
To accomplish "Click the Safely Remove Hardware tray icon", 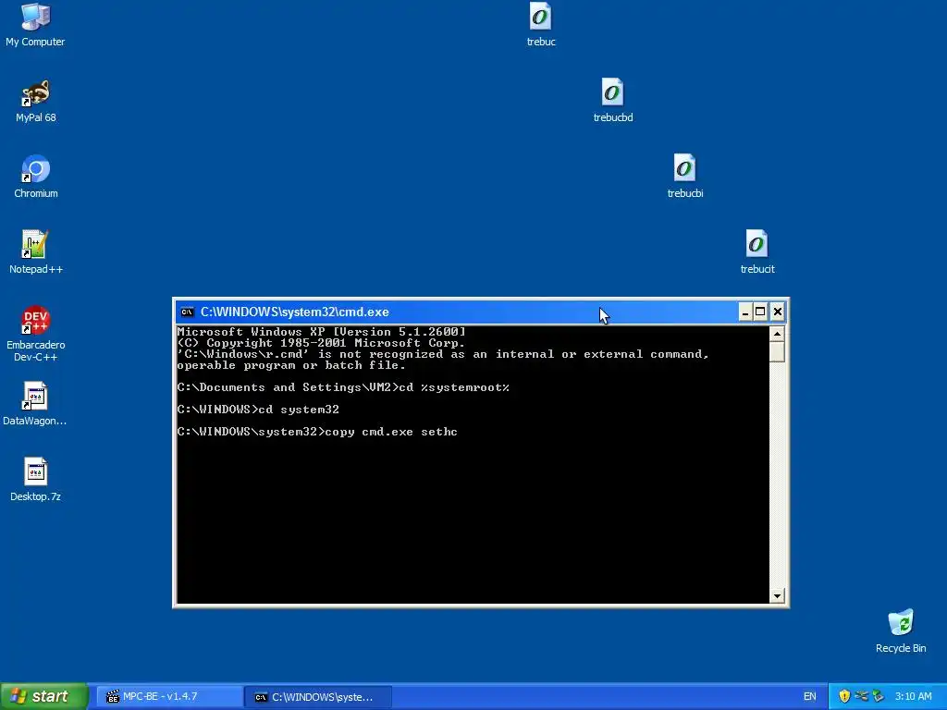I will click(879, 696).
